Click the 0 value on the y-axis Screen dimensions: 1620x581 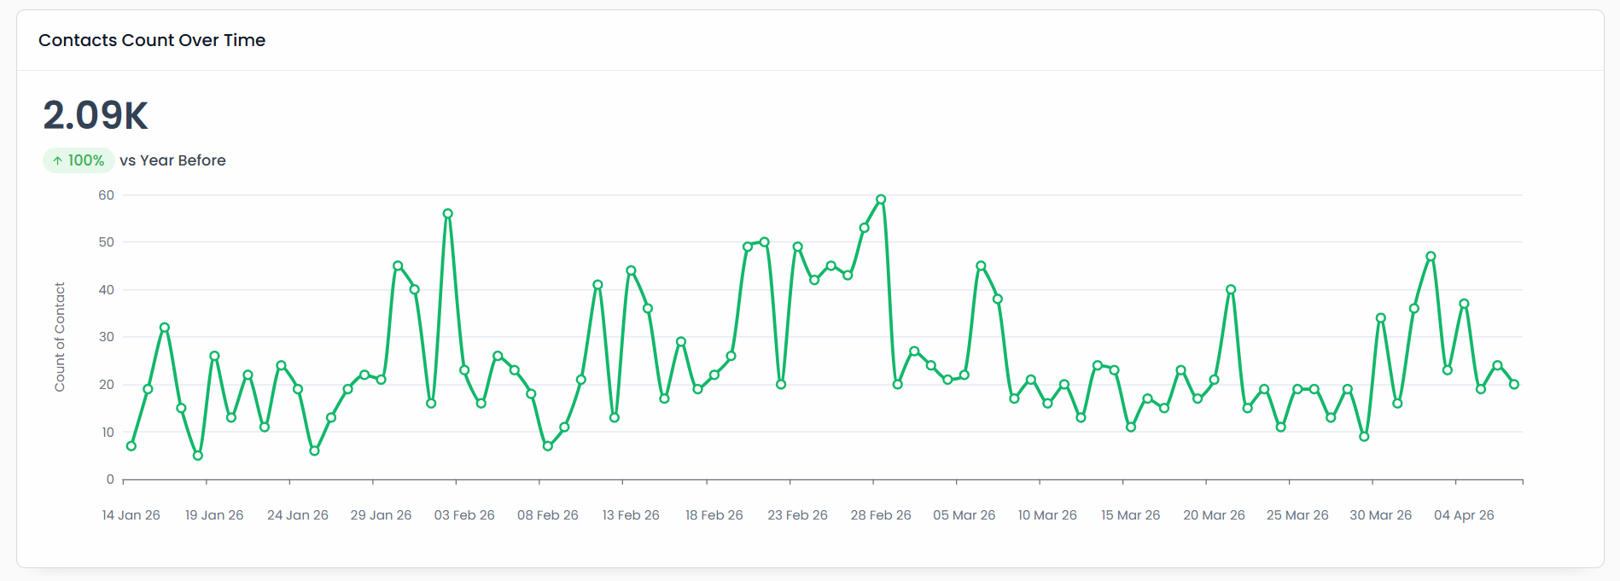(x=110, y=479)
